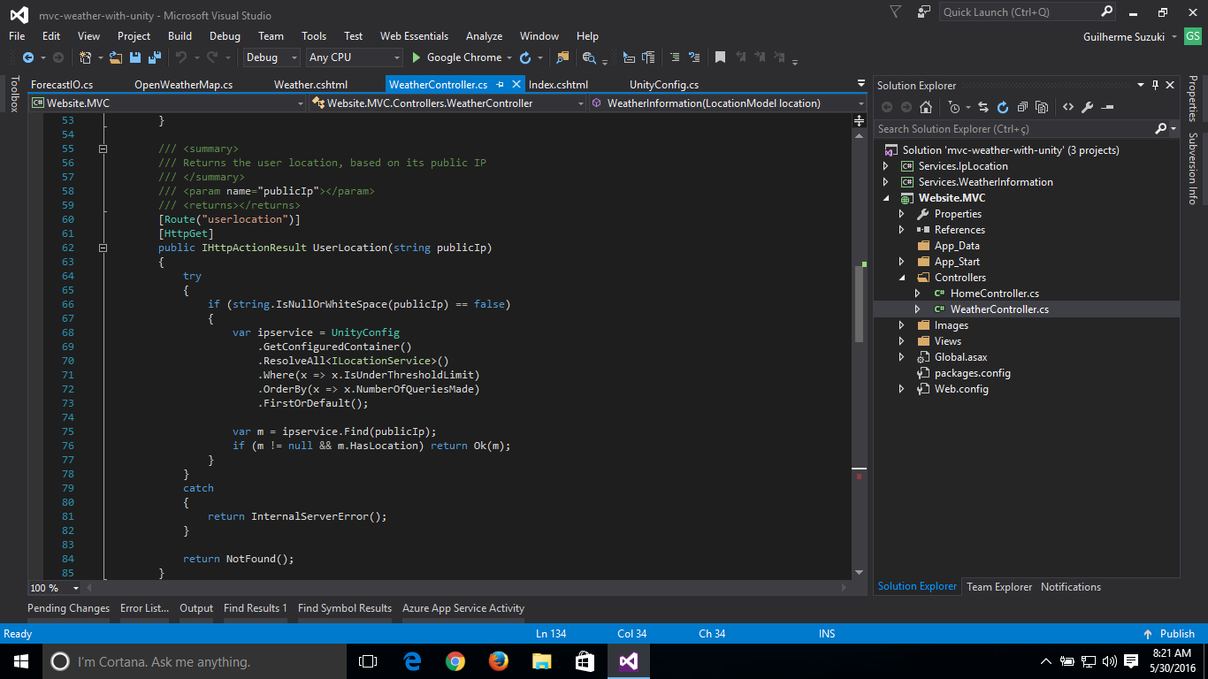
Task: Expand the Views folder in Solution Explorer
Action: (901, 341)
